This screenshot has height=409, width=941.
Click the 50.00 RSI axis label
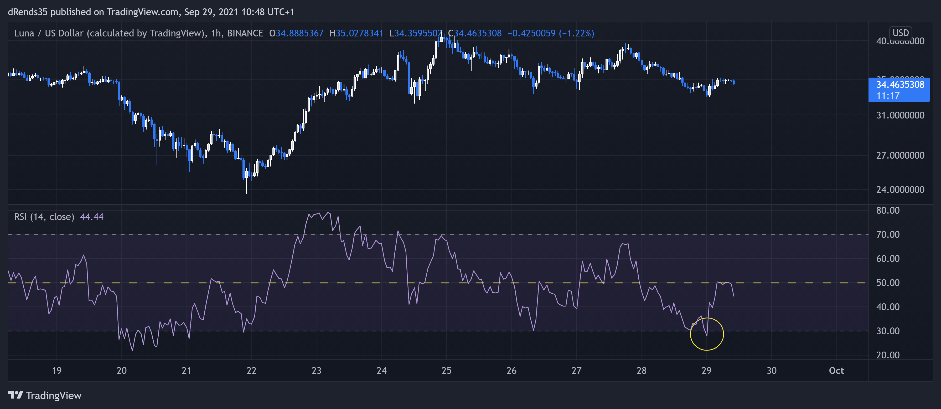coord(888,283)
